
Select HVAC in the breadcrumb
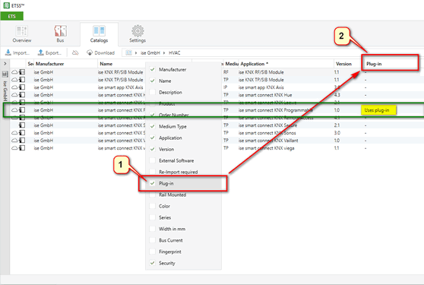tap(175, 52)
